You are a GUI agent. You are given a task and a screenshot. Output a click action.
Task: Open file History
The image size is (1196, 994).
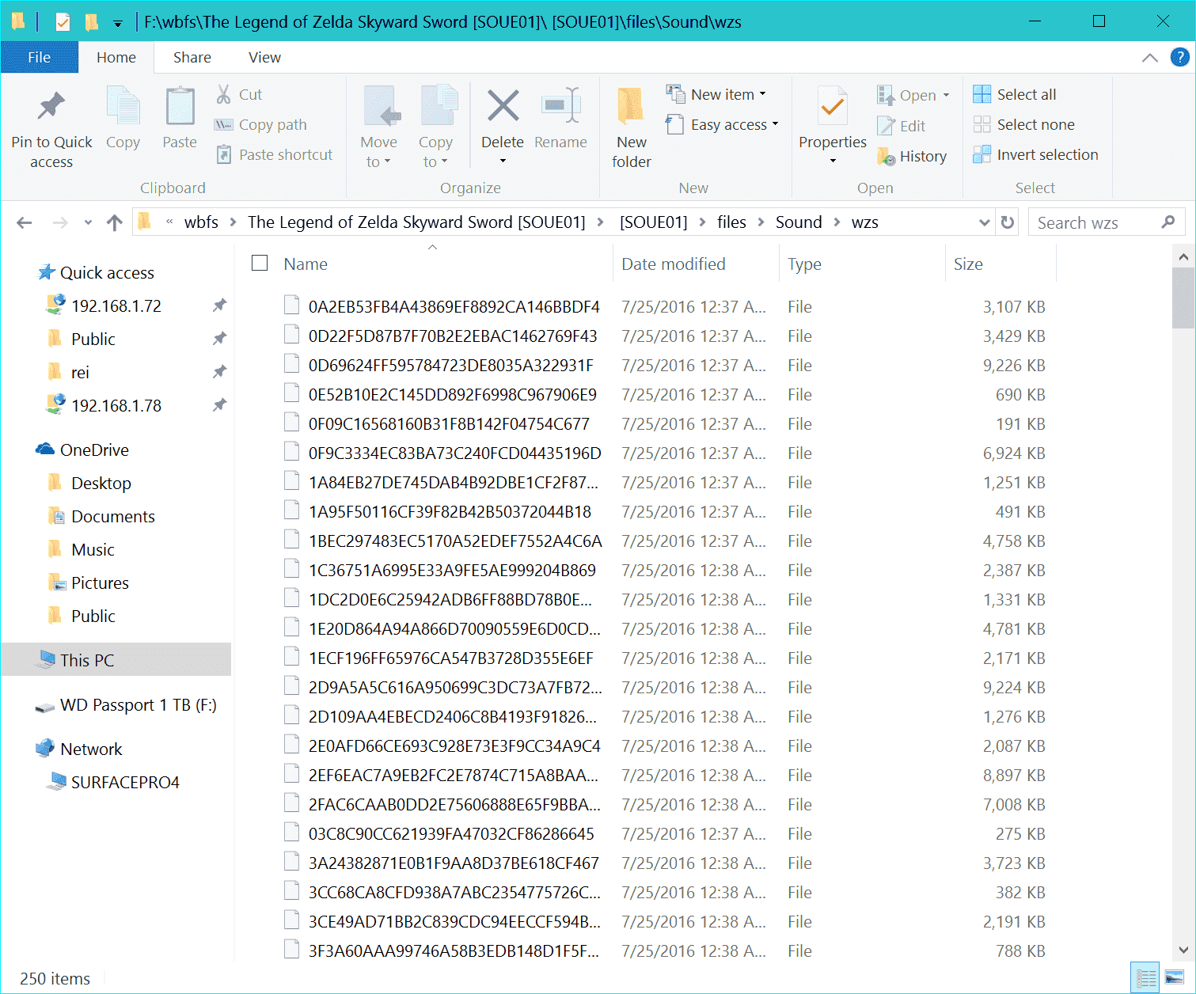click(912, 156)
